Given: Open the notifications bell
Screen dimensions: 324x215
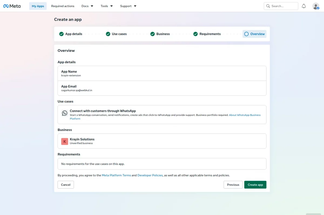Looking at the screenshot, I should (x=304, y=6).
